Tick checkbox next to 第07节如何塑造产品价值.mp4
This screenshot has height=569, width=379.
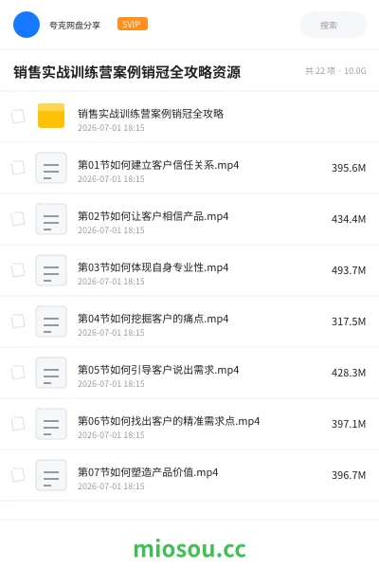pos(18,475)
